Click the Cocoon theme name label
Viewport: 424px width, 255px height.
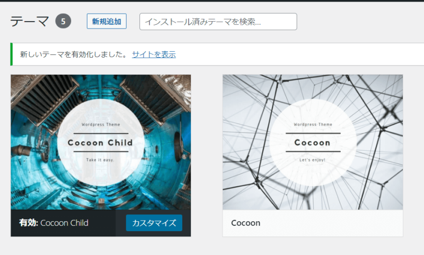(246, 223)
